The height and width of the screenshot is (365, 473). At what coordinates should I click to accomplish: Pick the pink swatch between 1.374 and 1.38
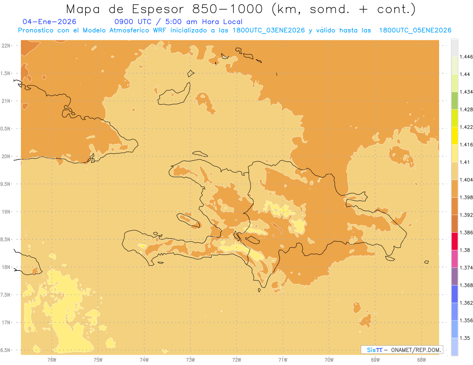454,259
